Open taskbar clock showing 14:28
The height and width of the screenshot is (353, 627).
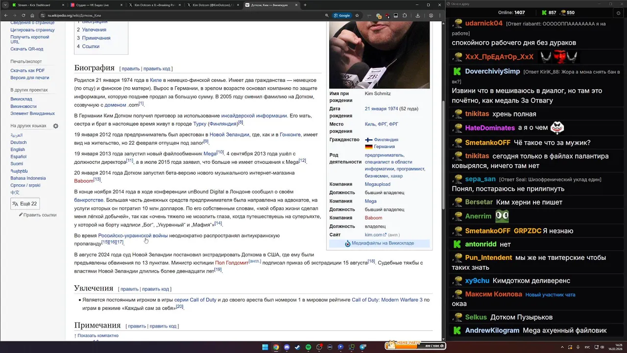point(615,347)
